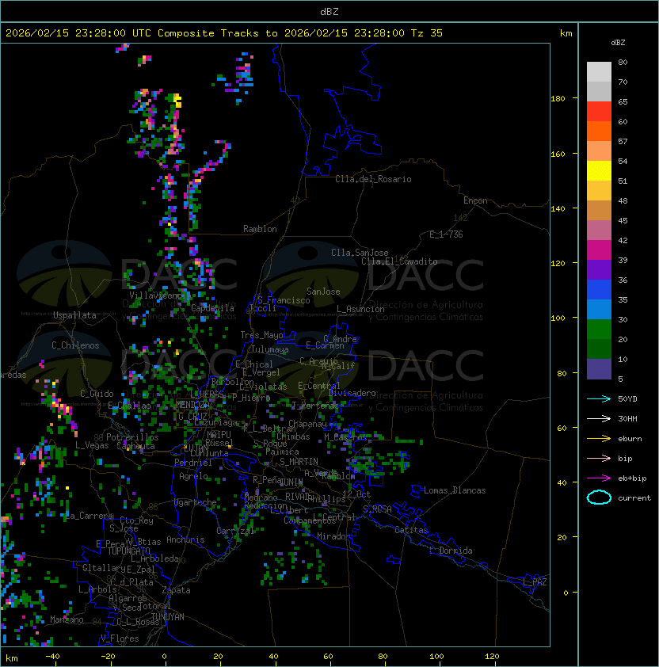Select the TUNUYAN label on map
The image size is (659, 667).
pyautogui.click(x=167, y=616)
